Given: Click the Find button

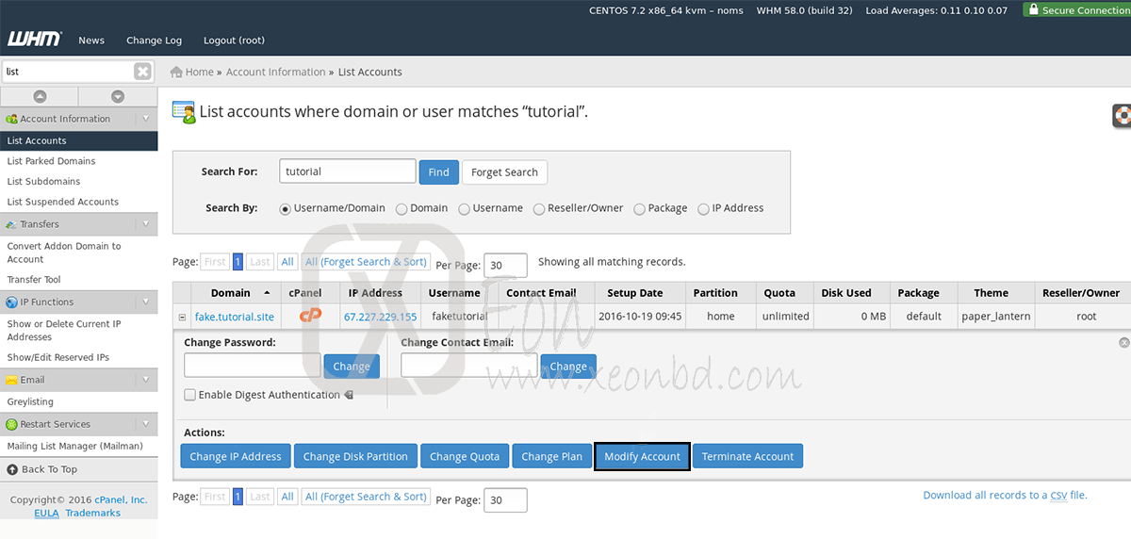Looking at the screenshot, I should [x=439, y=172].
